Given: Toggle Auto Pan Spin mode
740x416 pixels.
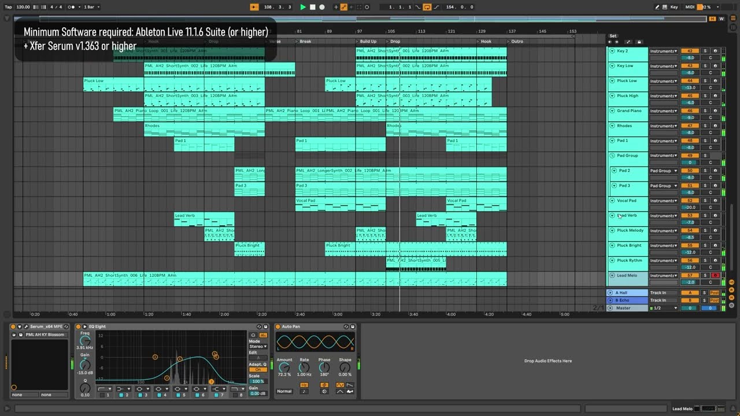Looking at the screenshot, I should 324,391.
